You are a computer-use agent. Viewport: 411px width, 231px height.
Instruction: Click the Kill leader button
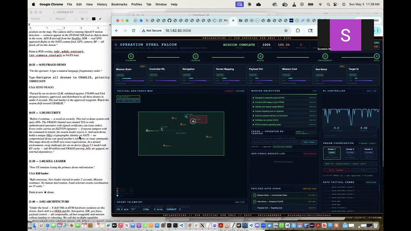[x=336, y=170]
